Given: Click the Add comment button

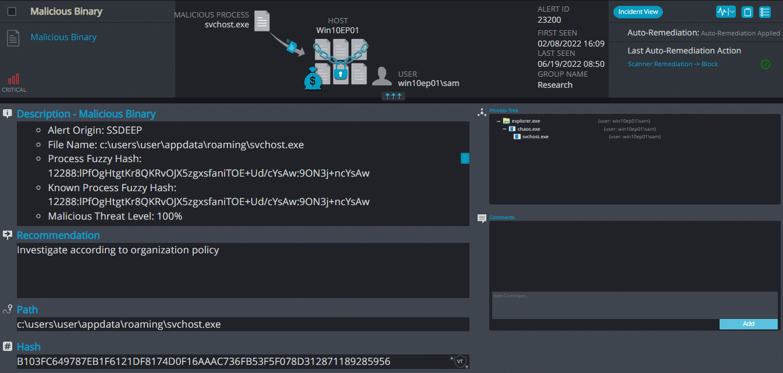Looking at the screenshot, I should tap(749, 324).
